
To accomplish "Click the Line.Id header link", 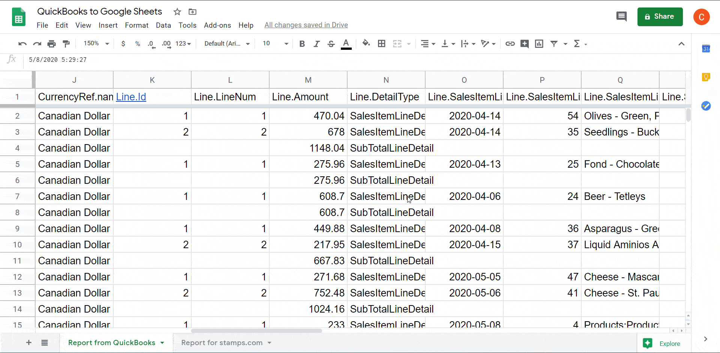I will pos(131,97).
